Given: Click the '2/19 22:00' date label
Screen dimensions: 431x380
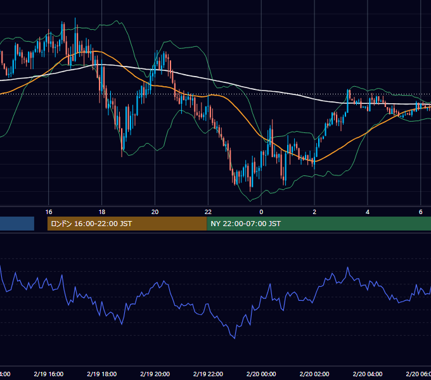Looking at the screenshot, I should [x=208, y=374].
